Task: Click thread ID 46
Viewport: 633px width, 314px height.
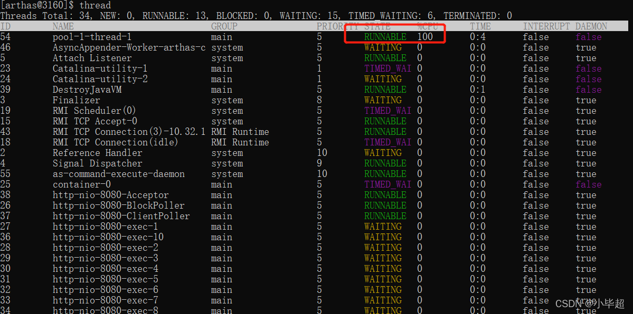Action: click(5, 47)
